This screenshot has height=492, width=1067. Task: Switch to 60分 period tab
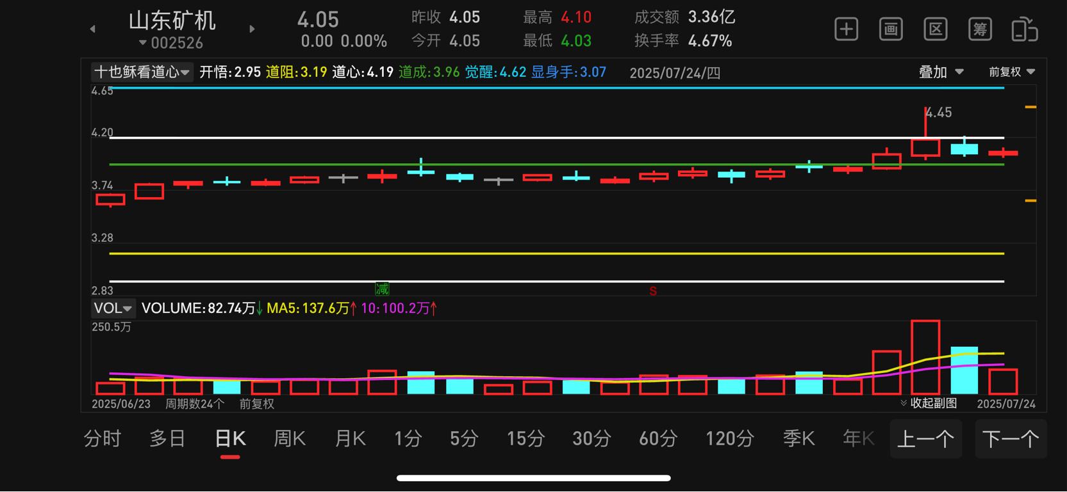[x=658, y=439]
